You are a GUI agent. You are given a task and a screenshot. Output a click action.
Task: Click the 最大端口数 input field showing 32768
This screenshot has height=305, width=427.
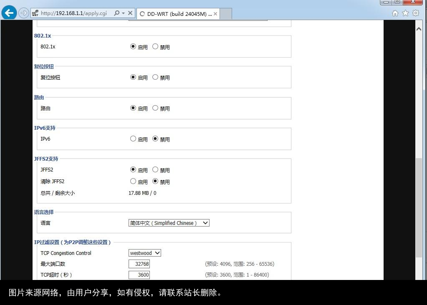click(x=139, y=264)
